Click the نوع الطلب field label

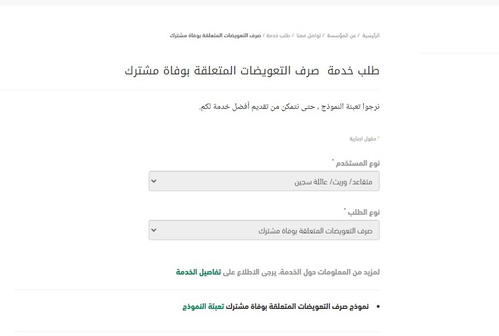(x=363, y=213)
